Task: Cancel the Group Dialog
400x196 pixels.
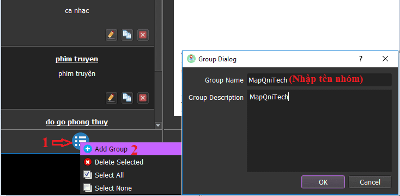Action: [x=370, y=182]
